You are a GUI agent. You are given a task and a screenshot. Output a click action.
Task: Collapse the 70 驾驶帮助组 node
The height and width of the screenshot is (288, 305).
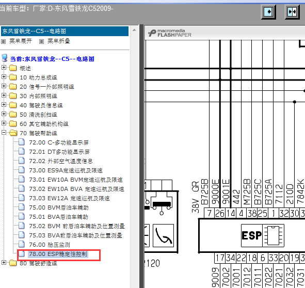tap(4, 133)
